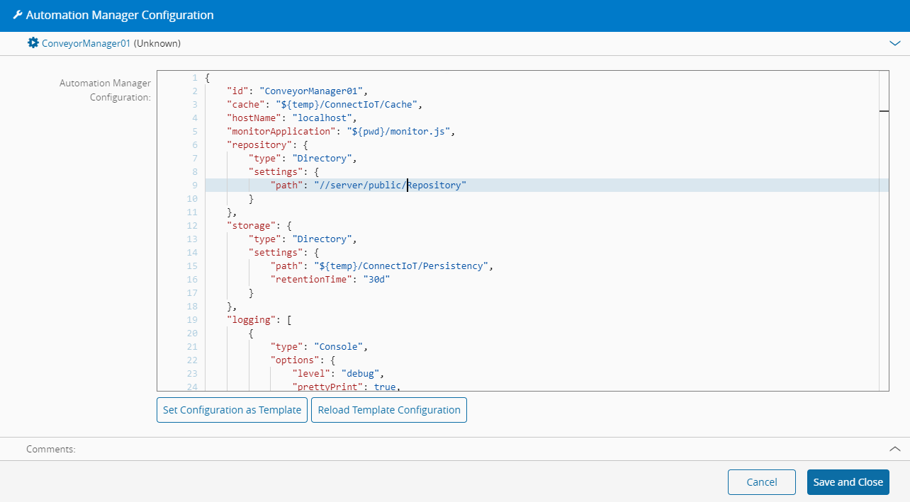Image resolution: width=910 pixels, height=502 pixels.
Task: Click the wrench icon in the title bar
Action: coord(17,15)
